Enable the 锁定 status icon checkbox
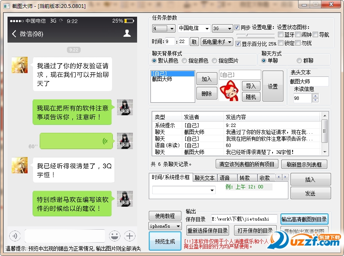344x256 pixels. pos(280,43)
